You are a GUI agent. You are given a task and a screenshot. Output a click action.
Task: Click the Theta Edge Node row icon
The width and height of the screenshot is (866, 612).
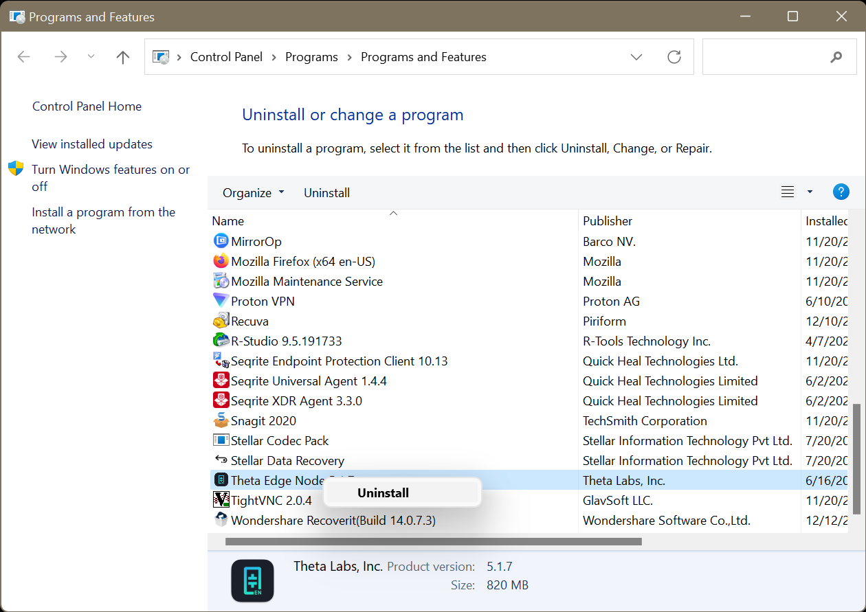(221, 480)
